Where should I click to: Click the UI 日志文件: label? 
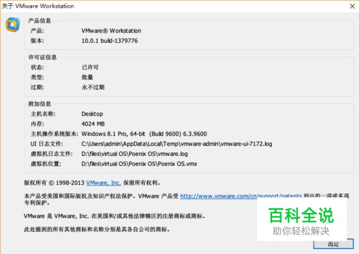pos(47,144)
